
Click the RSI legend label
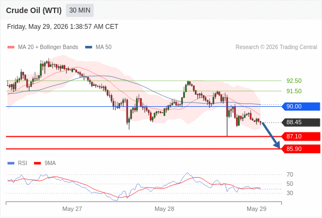coord(22,163)
